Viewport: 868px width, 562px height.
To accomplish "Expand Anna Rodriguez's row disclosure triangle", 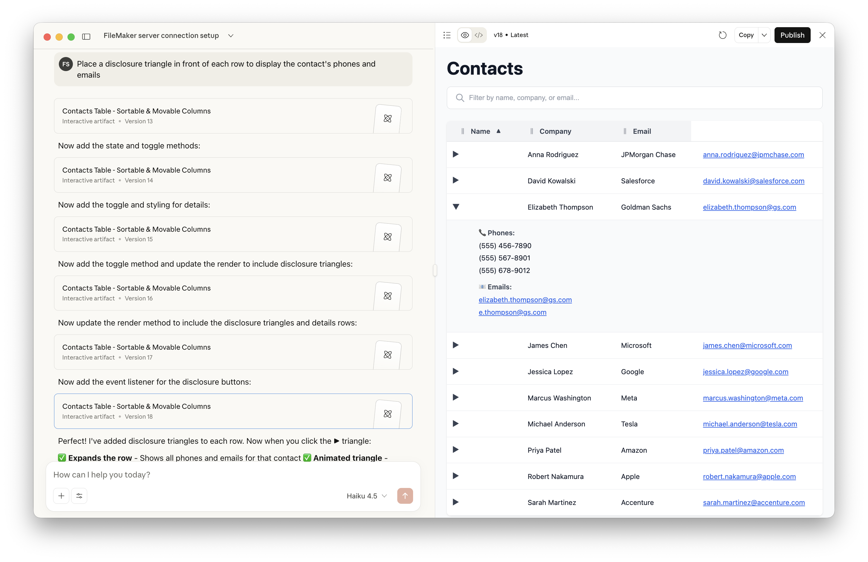I will tap(455, 154).
